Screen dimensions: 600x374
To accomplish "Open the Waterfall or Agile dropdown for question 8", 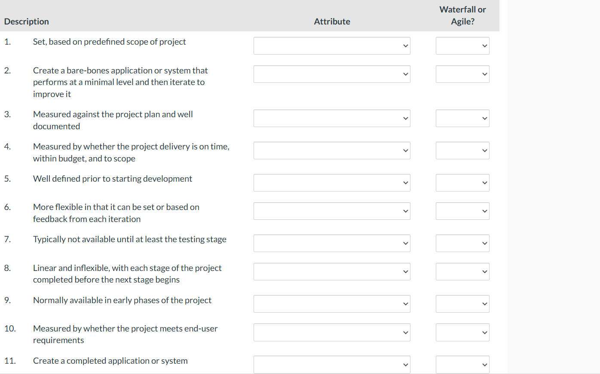I will [462, 271].
